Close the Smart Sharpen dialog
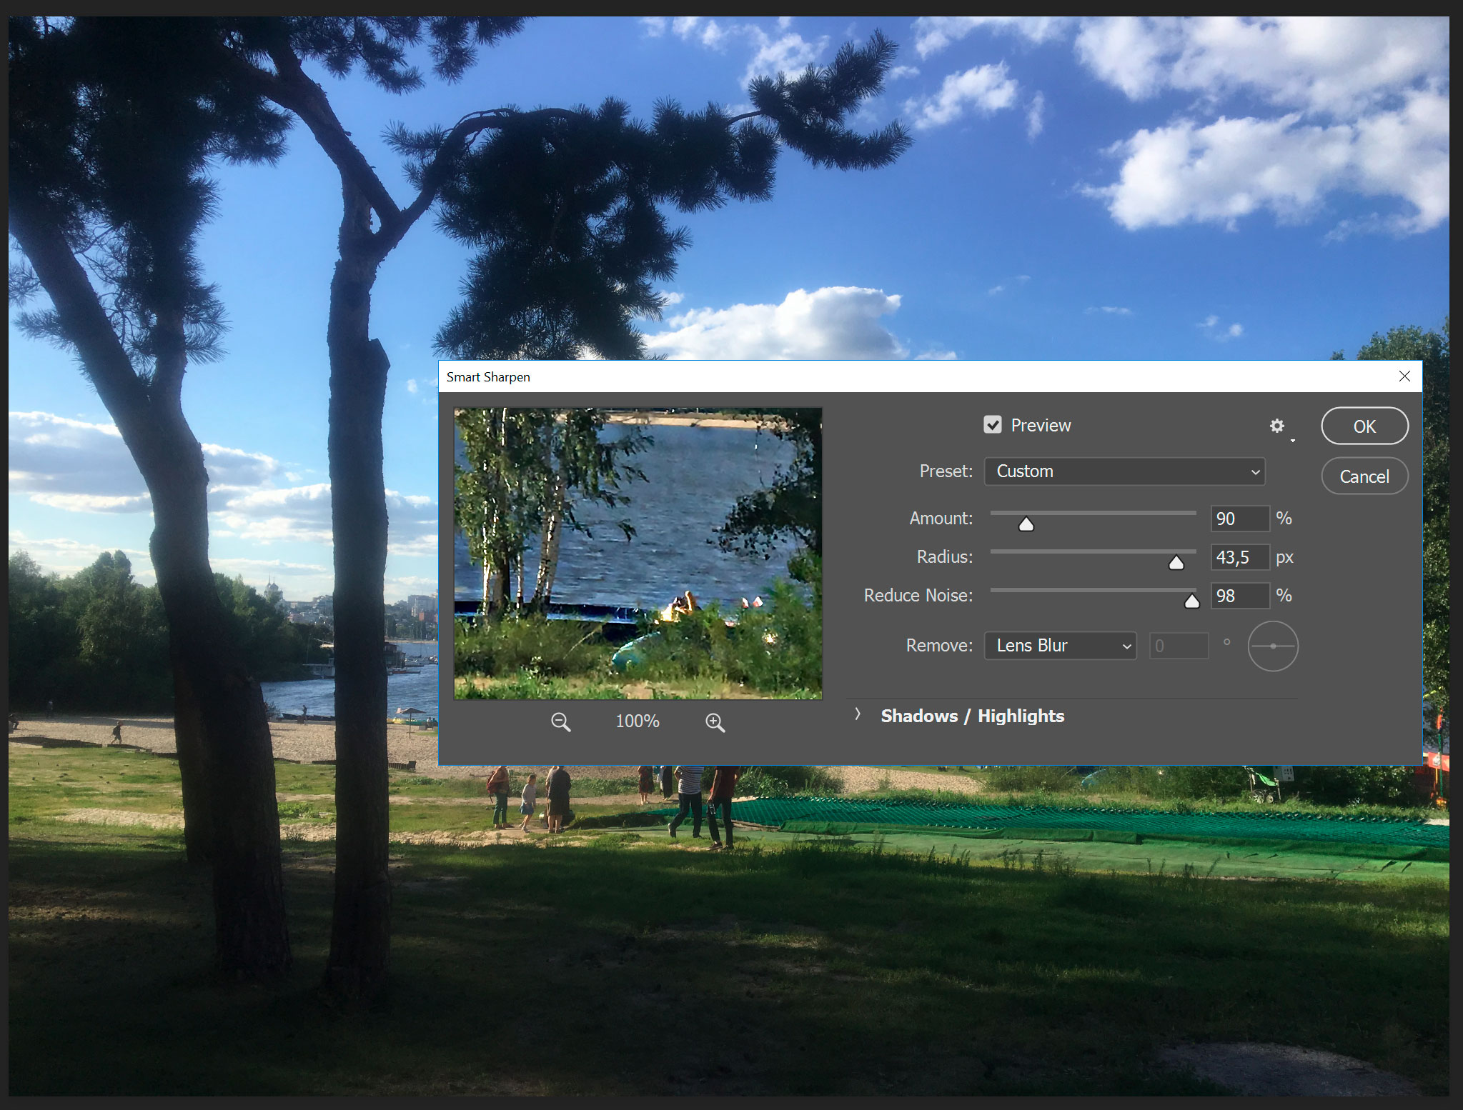The width and height of the screenshot is (1463, 1110). pyautogui.click(x=1404, y=376)
